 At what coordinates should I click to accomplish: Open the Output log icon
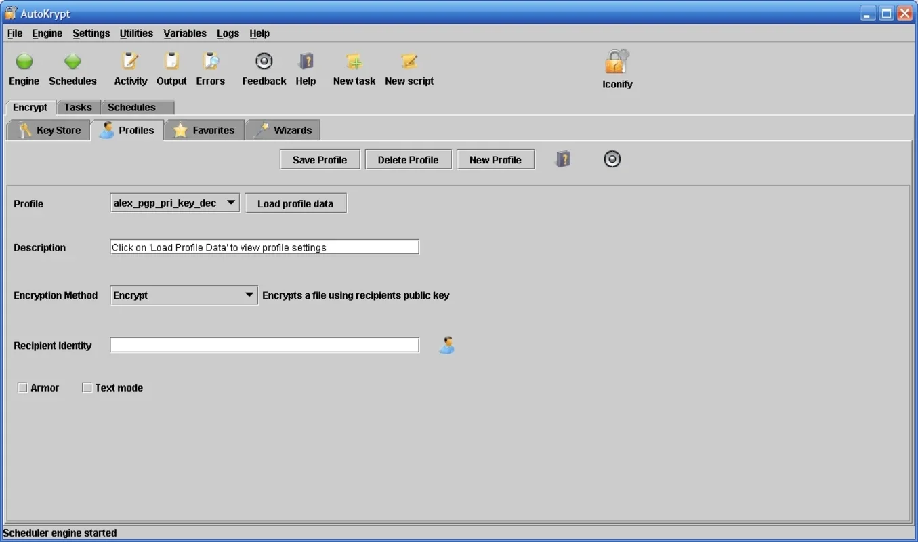tap(171, 62)
